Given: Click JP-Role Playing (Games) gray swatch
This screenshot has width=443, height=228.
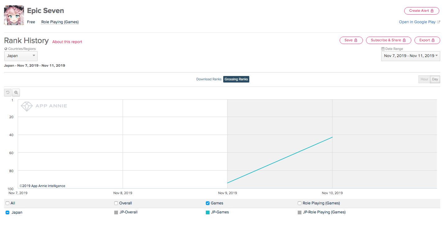Looking at the screenshot, I should [300, 212].
